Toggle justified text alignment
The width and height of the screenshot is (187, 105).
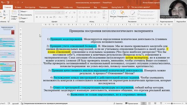pos(90,17)
